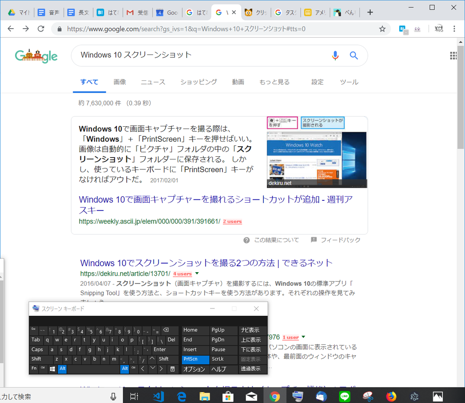Open LINE from the taskbar
465x403 pixels.
[344, 396]
